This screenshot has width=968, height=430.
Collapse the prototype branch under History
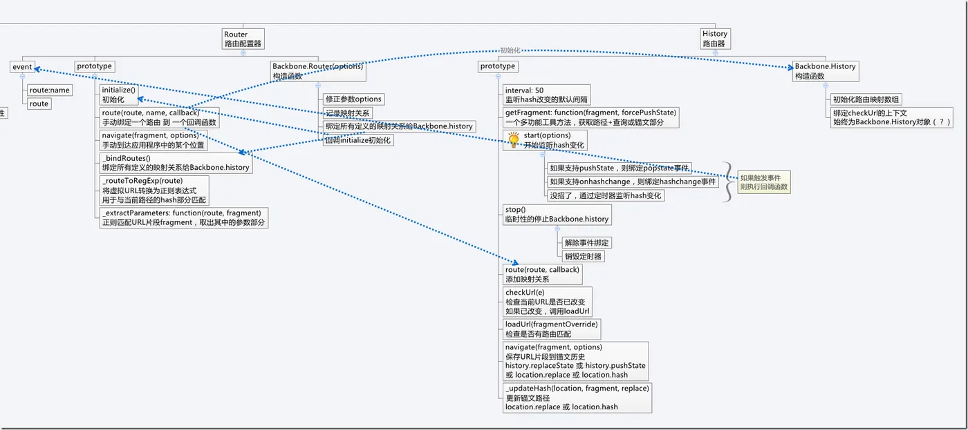[498, 77]
